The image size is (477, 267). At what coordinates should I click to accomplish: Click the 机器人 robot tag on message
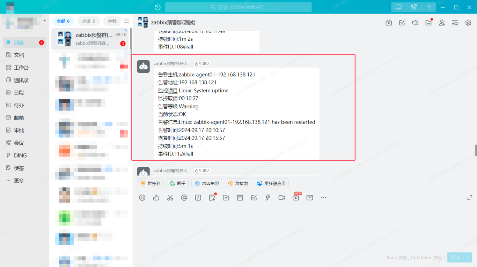click(x=203, y=64)
